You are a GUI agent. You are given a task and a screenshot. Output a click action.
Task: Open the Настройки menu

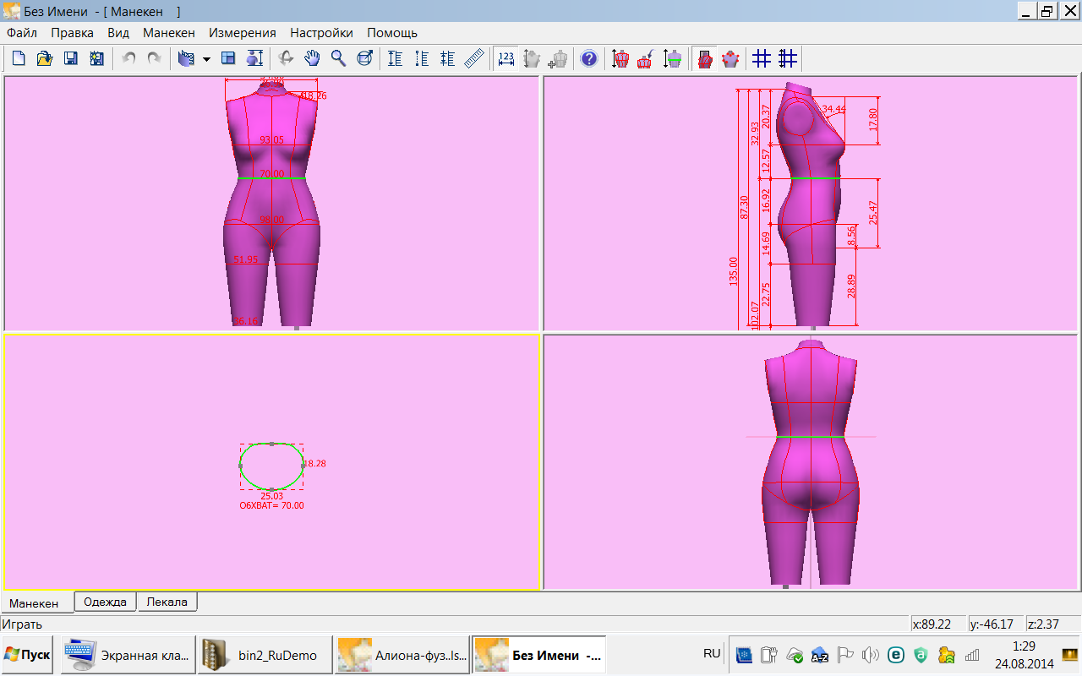click(321, 33)
